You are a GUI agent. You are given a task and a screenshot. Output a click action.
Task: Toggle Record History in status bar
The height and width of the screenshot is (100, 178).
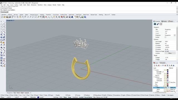pos(88,97)
